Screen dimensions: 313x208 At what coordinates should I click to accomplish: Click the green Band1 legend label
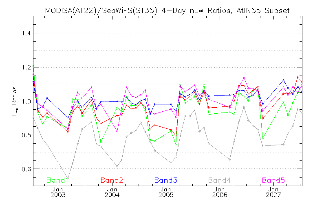(58, 180)
